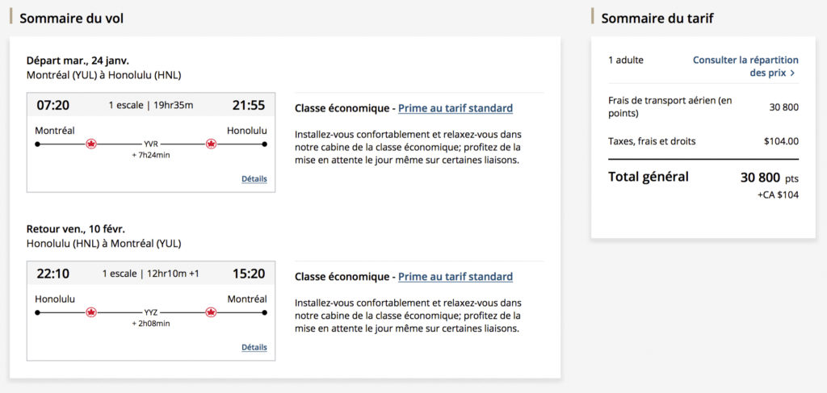Click '1 escale | 12hr10m +1' duration text
827x393 pixels.
[151, 274]
